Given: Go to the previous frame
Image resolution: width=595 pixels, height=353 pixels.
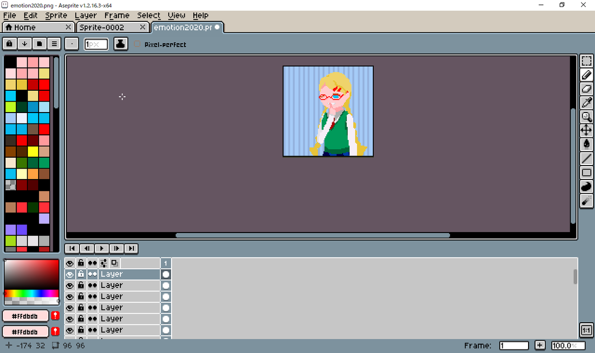Looking at the screenshot, I should [x=86, y=248].
